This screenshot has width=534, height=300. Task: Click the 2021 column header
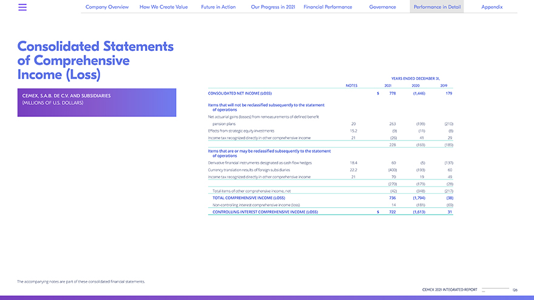(388, 85)
